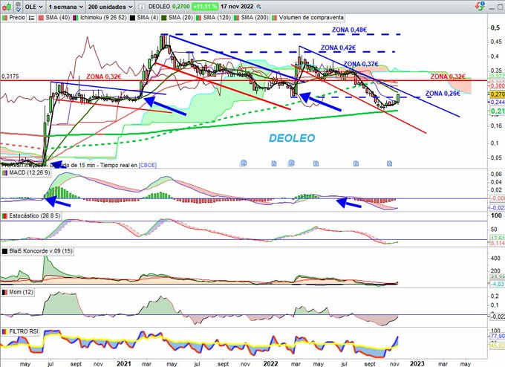Click the green 0,21 price axis tag
Image resolution: width=505 pixels, height=367 pixels.
498,111
